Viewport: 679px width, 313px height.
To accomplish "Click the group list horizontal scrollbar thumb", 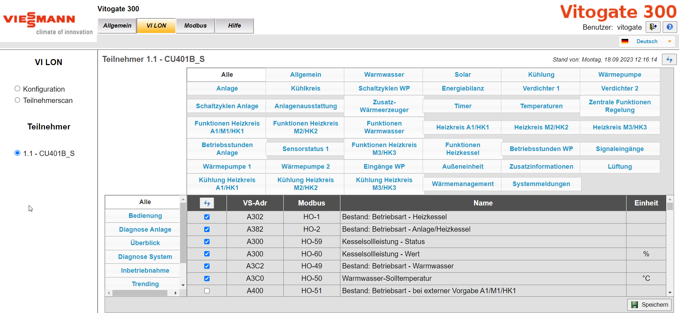I will tap(140, 293).
